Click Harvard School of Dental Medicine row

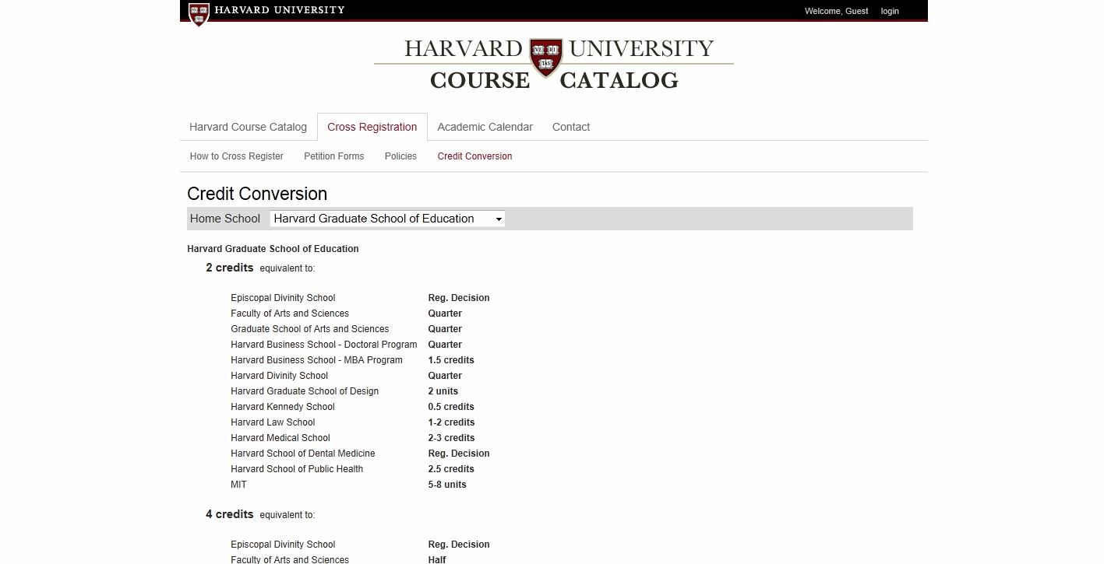pos(303,454)
